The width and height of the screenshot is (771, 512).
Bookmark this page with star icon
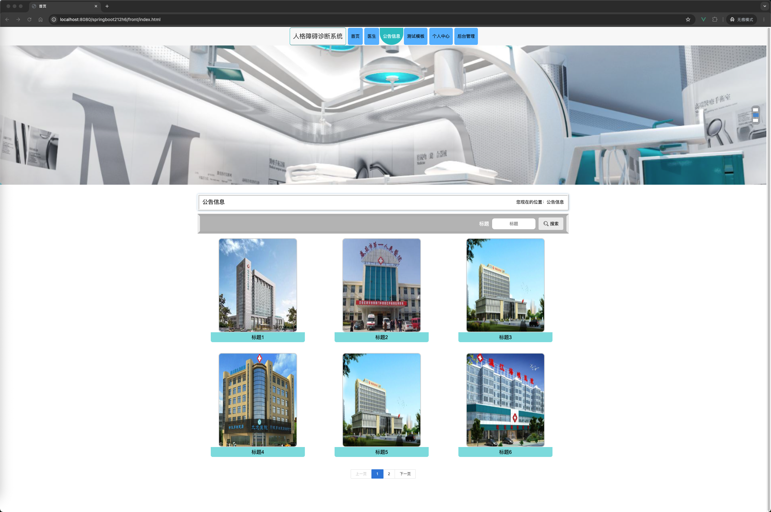coord(688,19)
